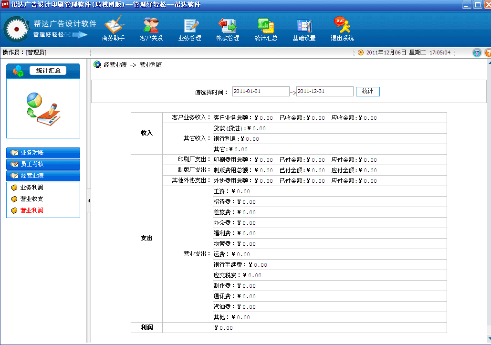Click the 贷款(贷进) value row
491x345 pixels.
pyautogui.click(x=330, y=128)
